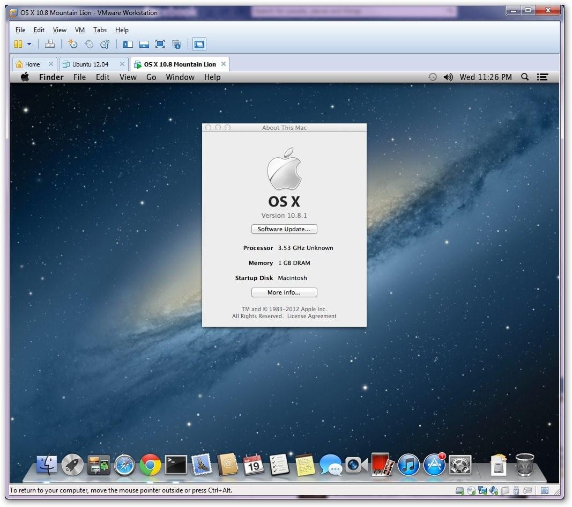Screen dimensions: 572x507
Task: Switch to the Ubuntu 12.04 tab
Action: pos(90,64)
